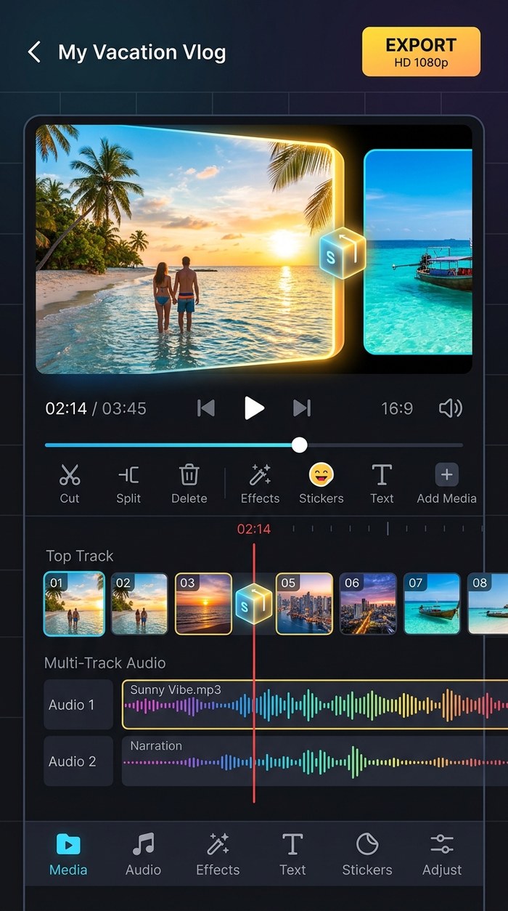This screenshot has width=508, height=911.
Task: Go back using the left chevron
Action: [x=34, y=52]
